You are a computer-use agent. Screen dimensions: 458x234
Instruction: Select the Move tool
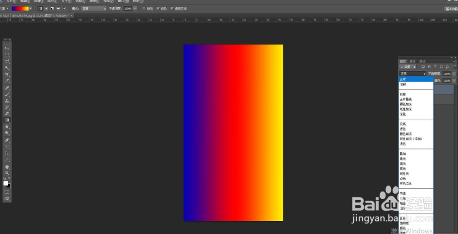[x=7, y=48]
